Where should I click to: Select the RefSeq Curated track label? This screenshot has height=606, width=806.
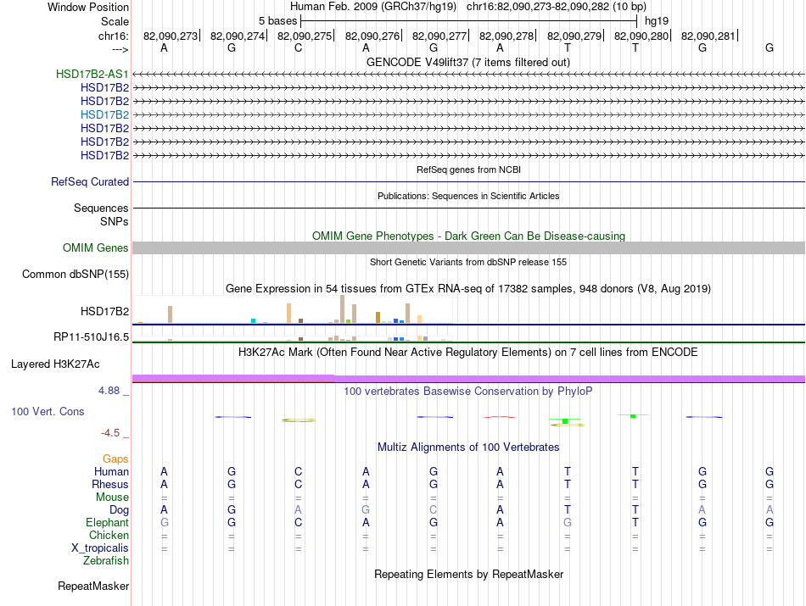tap(90, 181)
